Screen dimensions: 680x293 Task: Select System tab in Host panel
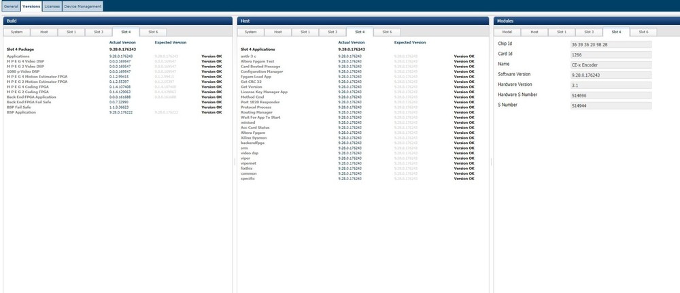coord(251,32)
